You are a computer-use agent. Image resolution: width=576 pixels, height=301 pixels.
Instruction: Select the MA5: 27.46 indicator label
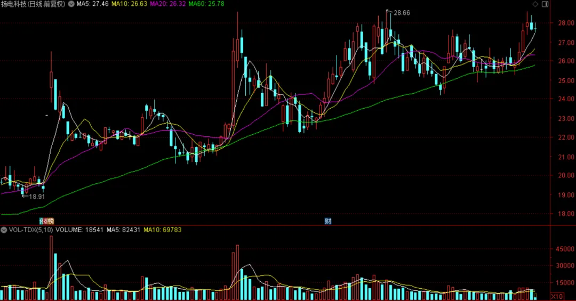coord(93,4)
